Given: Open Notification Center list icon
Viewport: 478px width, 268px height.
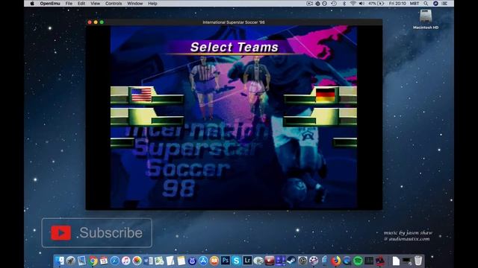Looking at the screenshot, I should tap(444, 4).
